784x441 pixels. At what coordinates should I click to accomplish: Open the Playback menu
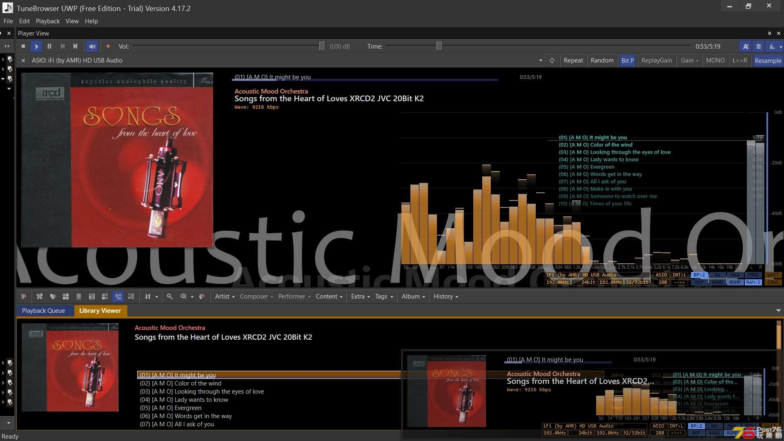48,21
